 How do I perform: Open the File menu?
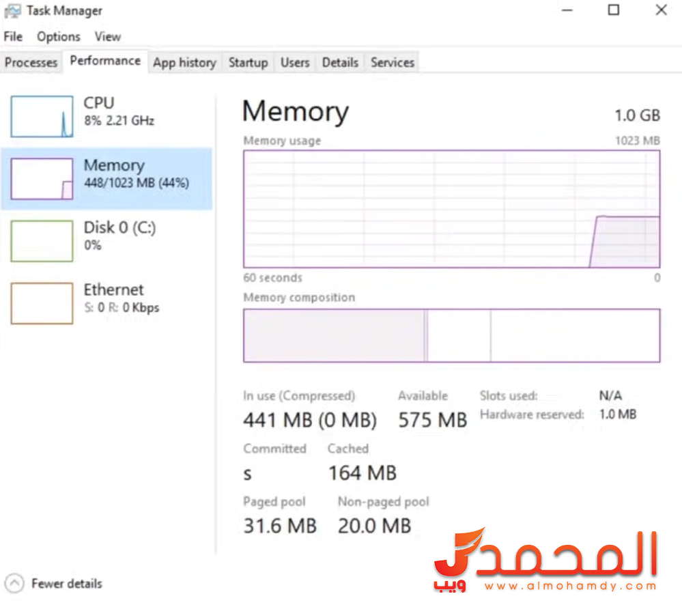click(x=13, y=37)
